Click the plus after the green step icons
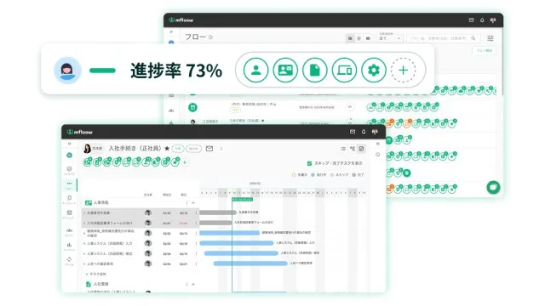545x306 pixels. tap(185, 162)
